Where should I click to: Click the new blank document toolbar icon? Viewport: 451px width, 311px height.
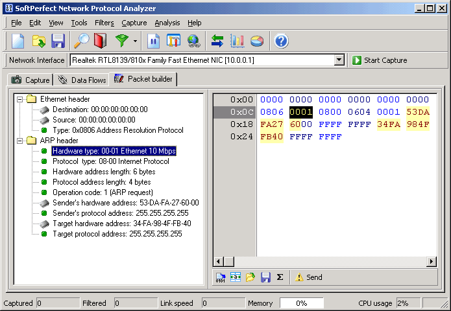[18, 41]
